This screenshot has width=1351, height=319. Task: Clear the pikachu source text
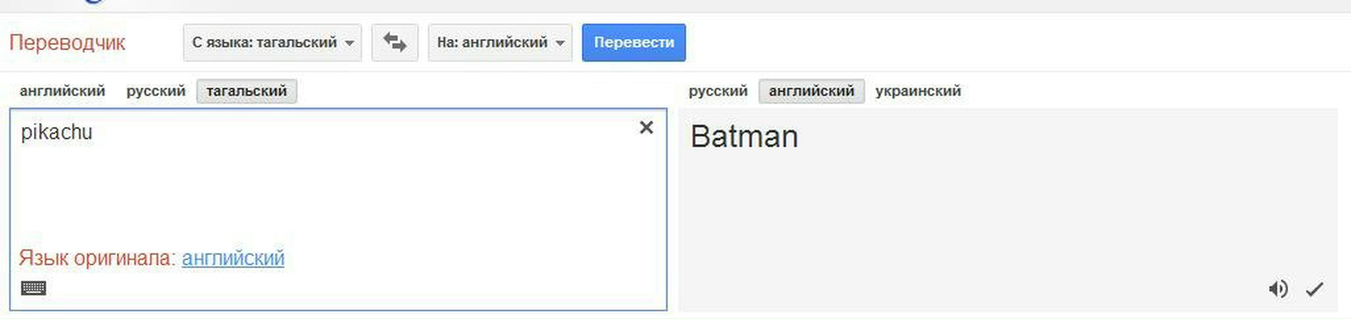pos(646,127)
